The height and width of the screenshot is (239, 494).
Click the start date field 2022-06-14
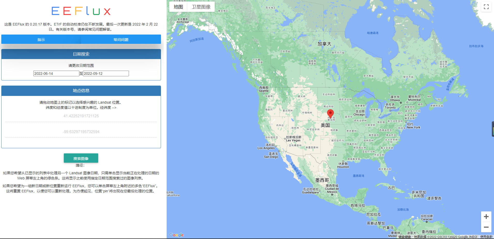[56, 73]
